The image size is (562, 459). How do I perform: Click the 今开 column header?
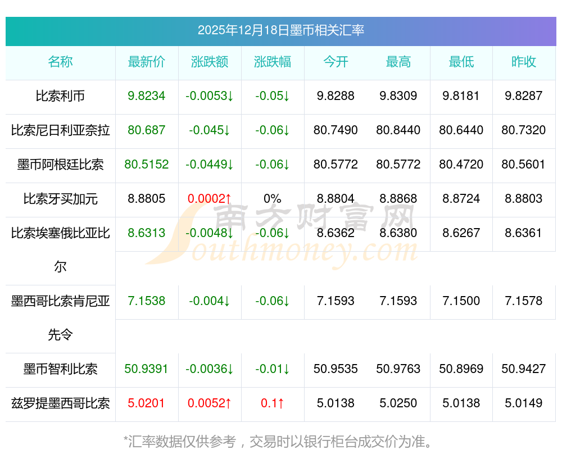pos(336,62)
